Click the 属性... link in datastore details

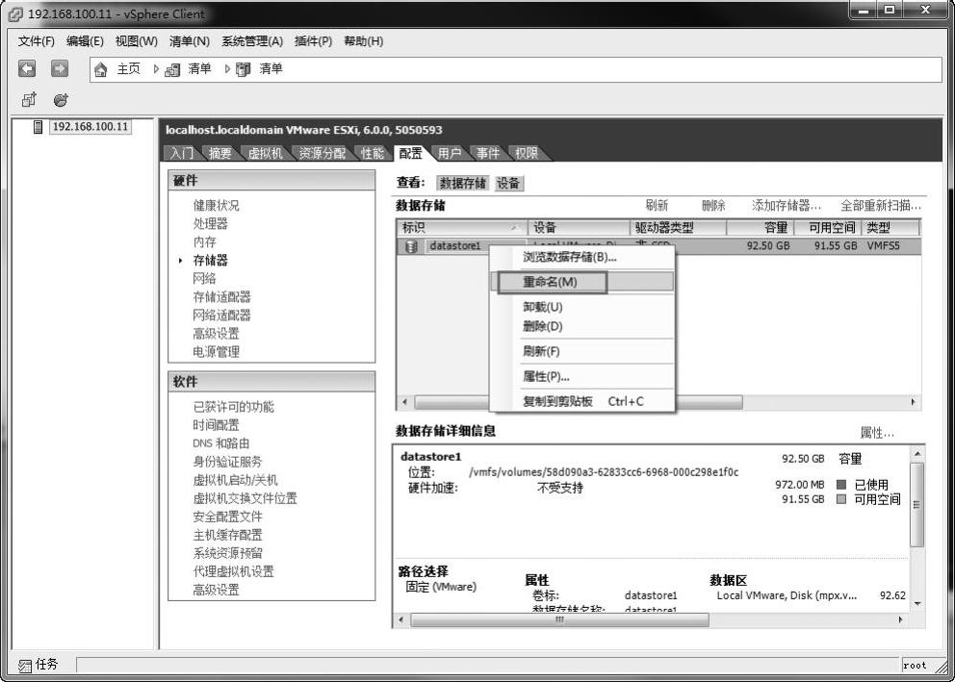877,433
